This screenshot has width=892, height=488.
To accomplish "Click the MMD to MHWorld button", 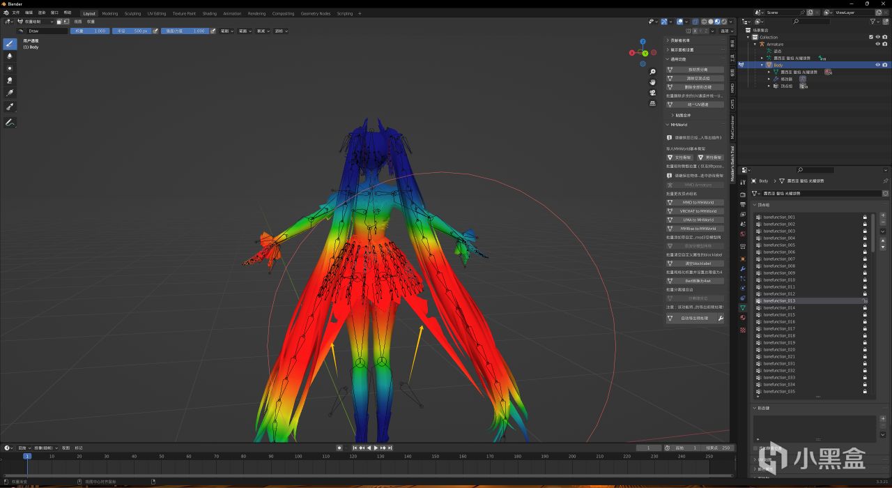I will click(x=698, y=202).
